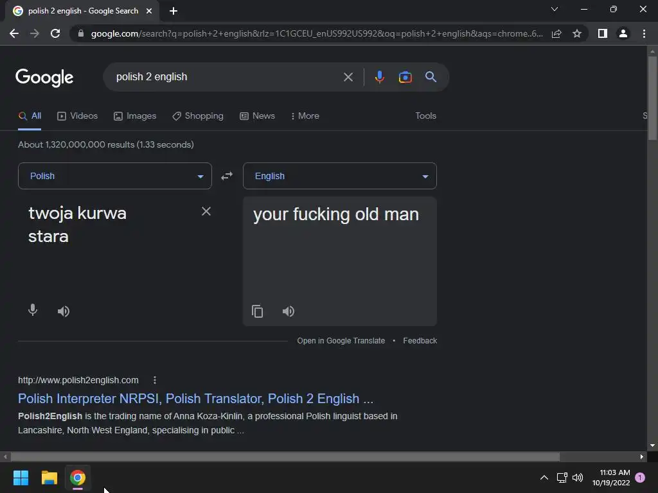Screen dimensions: 658x493
Task: Go back to the previous page
Action: point(14,33)
